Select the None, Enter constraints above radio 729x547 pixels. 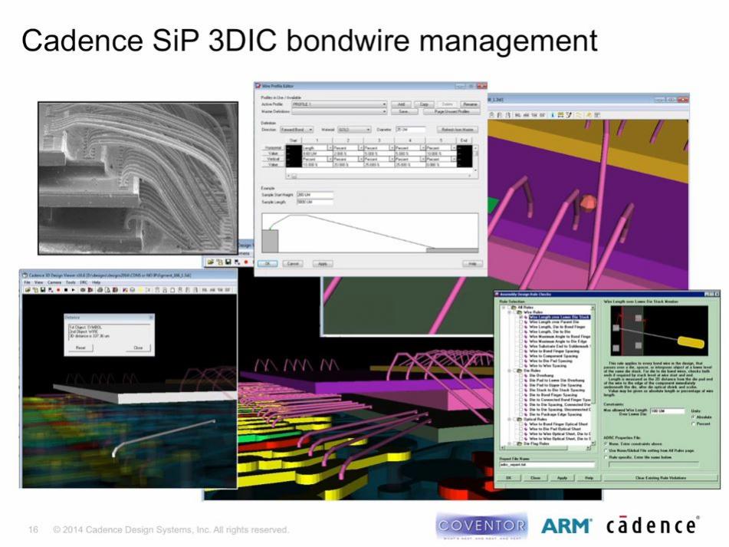tap(606, 443)
